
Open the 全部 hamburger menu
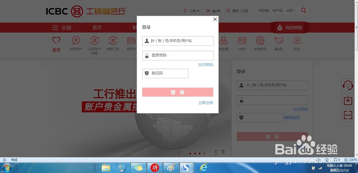[x=62, y=28]
